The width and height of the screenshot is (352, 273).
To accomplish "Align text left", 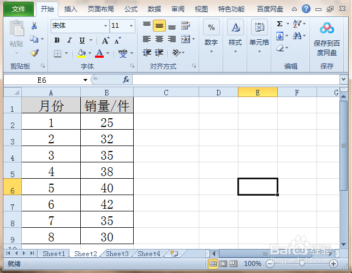I will click(x=147, y=39).
